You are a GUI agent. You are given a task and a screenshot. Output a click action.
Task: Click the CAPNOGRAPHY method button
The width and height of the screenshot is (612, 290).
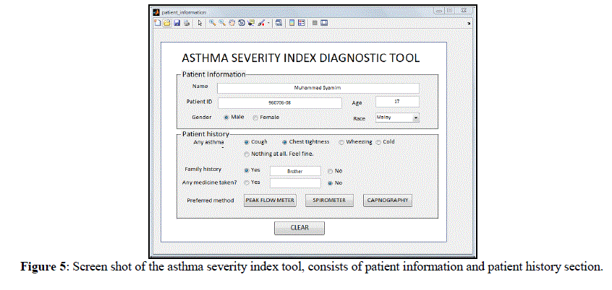point(387,201)
